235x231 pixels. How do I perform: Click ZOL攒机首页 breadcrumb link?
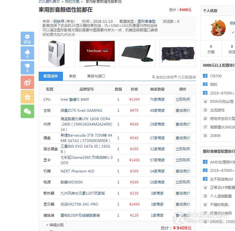pos(49,2)
